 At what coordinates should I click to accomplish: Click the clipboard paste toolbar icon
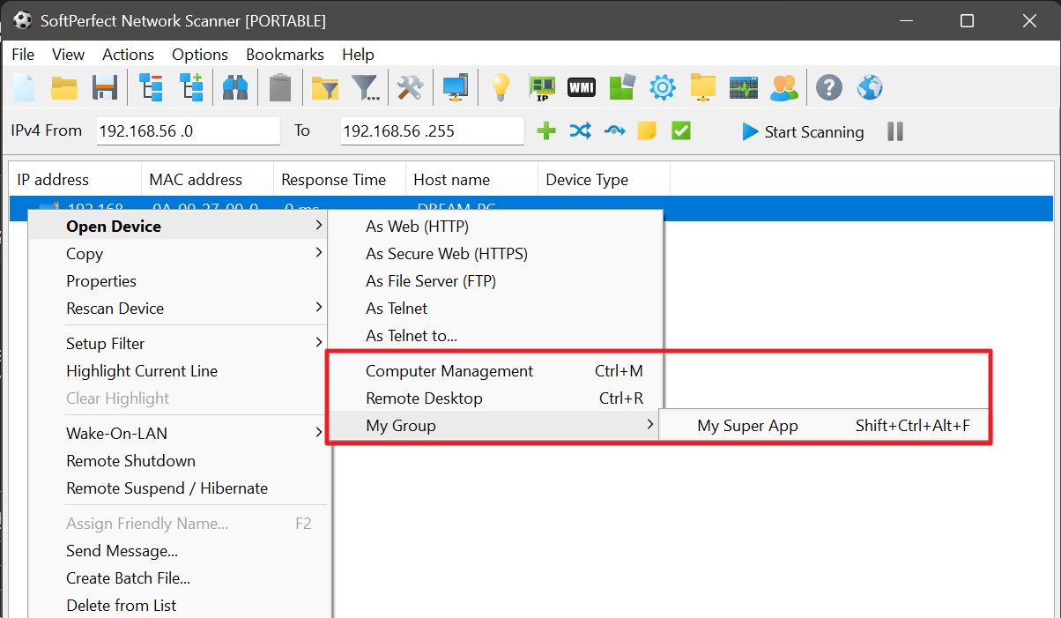(x=280, y=86)
